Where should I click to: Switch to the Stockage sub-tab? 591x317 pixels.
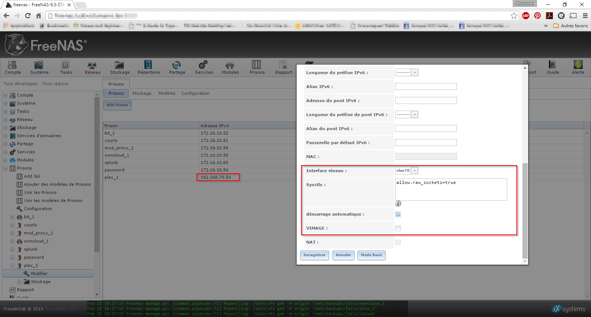point(141,93)
